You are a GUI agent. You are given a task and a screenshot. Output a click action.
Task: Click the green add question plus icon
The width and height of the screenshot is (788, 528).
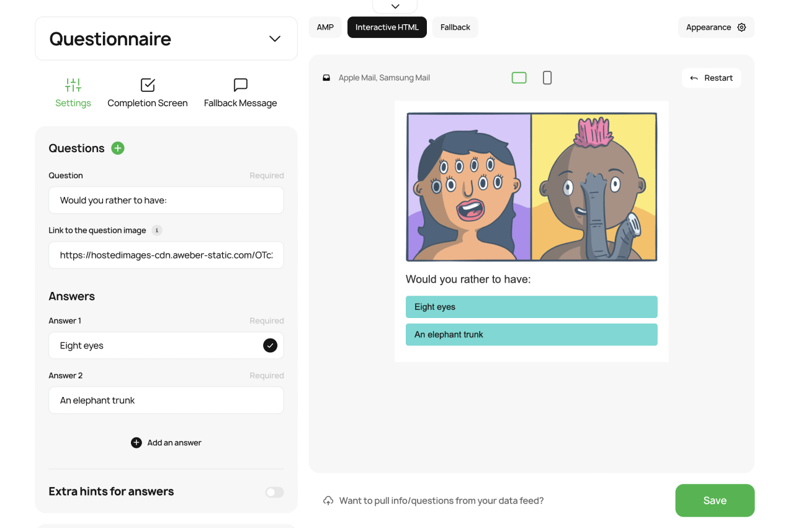coord(118,148)
